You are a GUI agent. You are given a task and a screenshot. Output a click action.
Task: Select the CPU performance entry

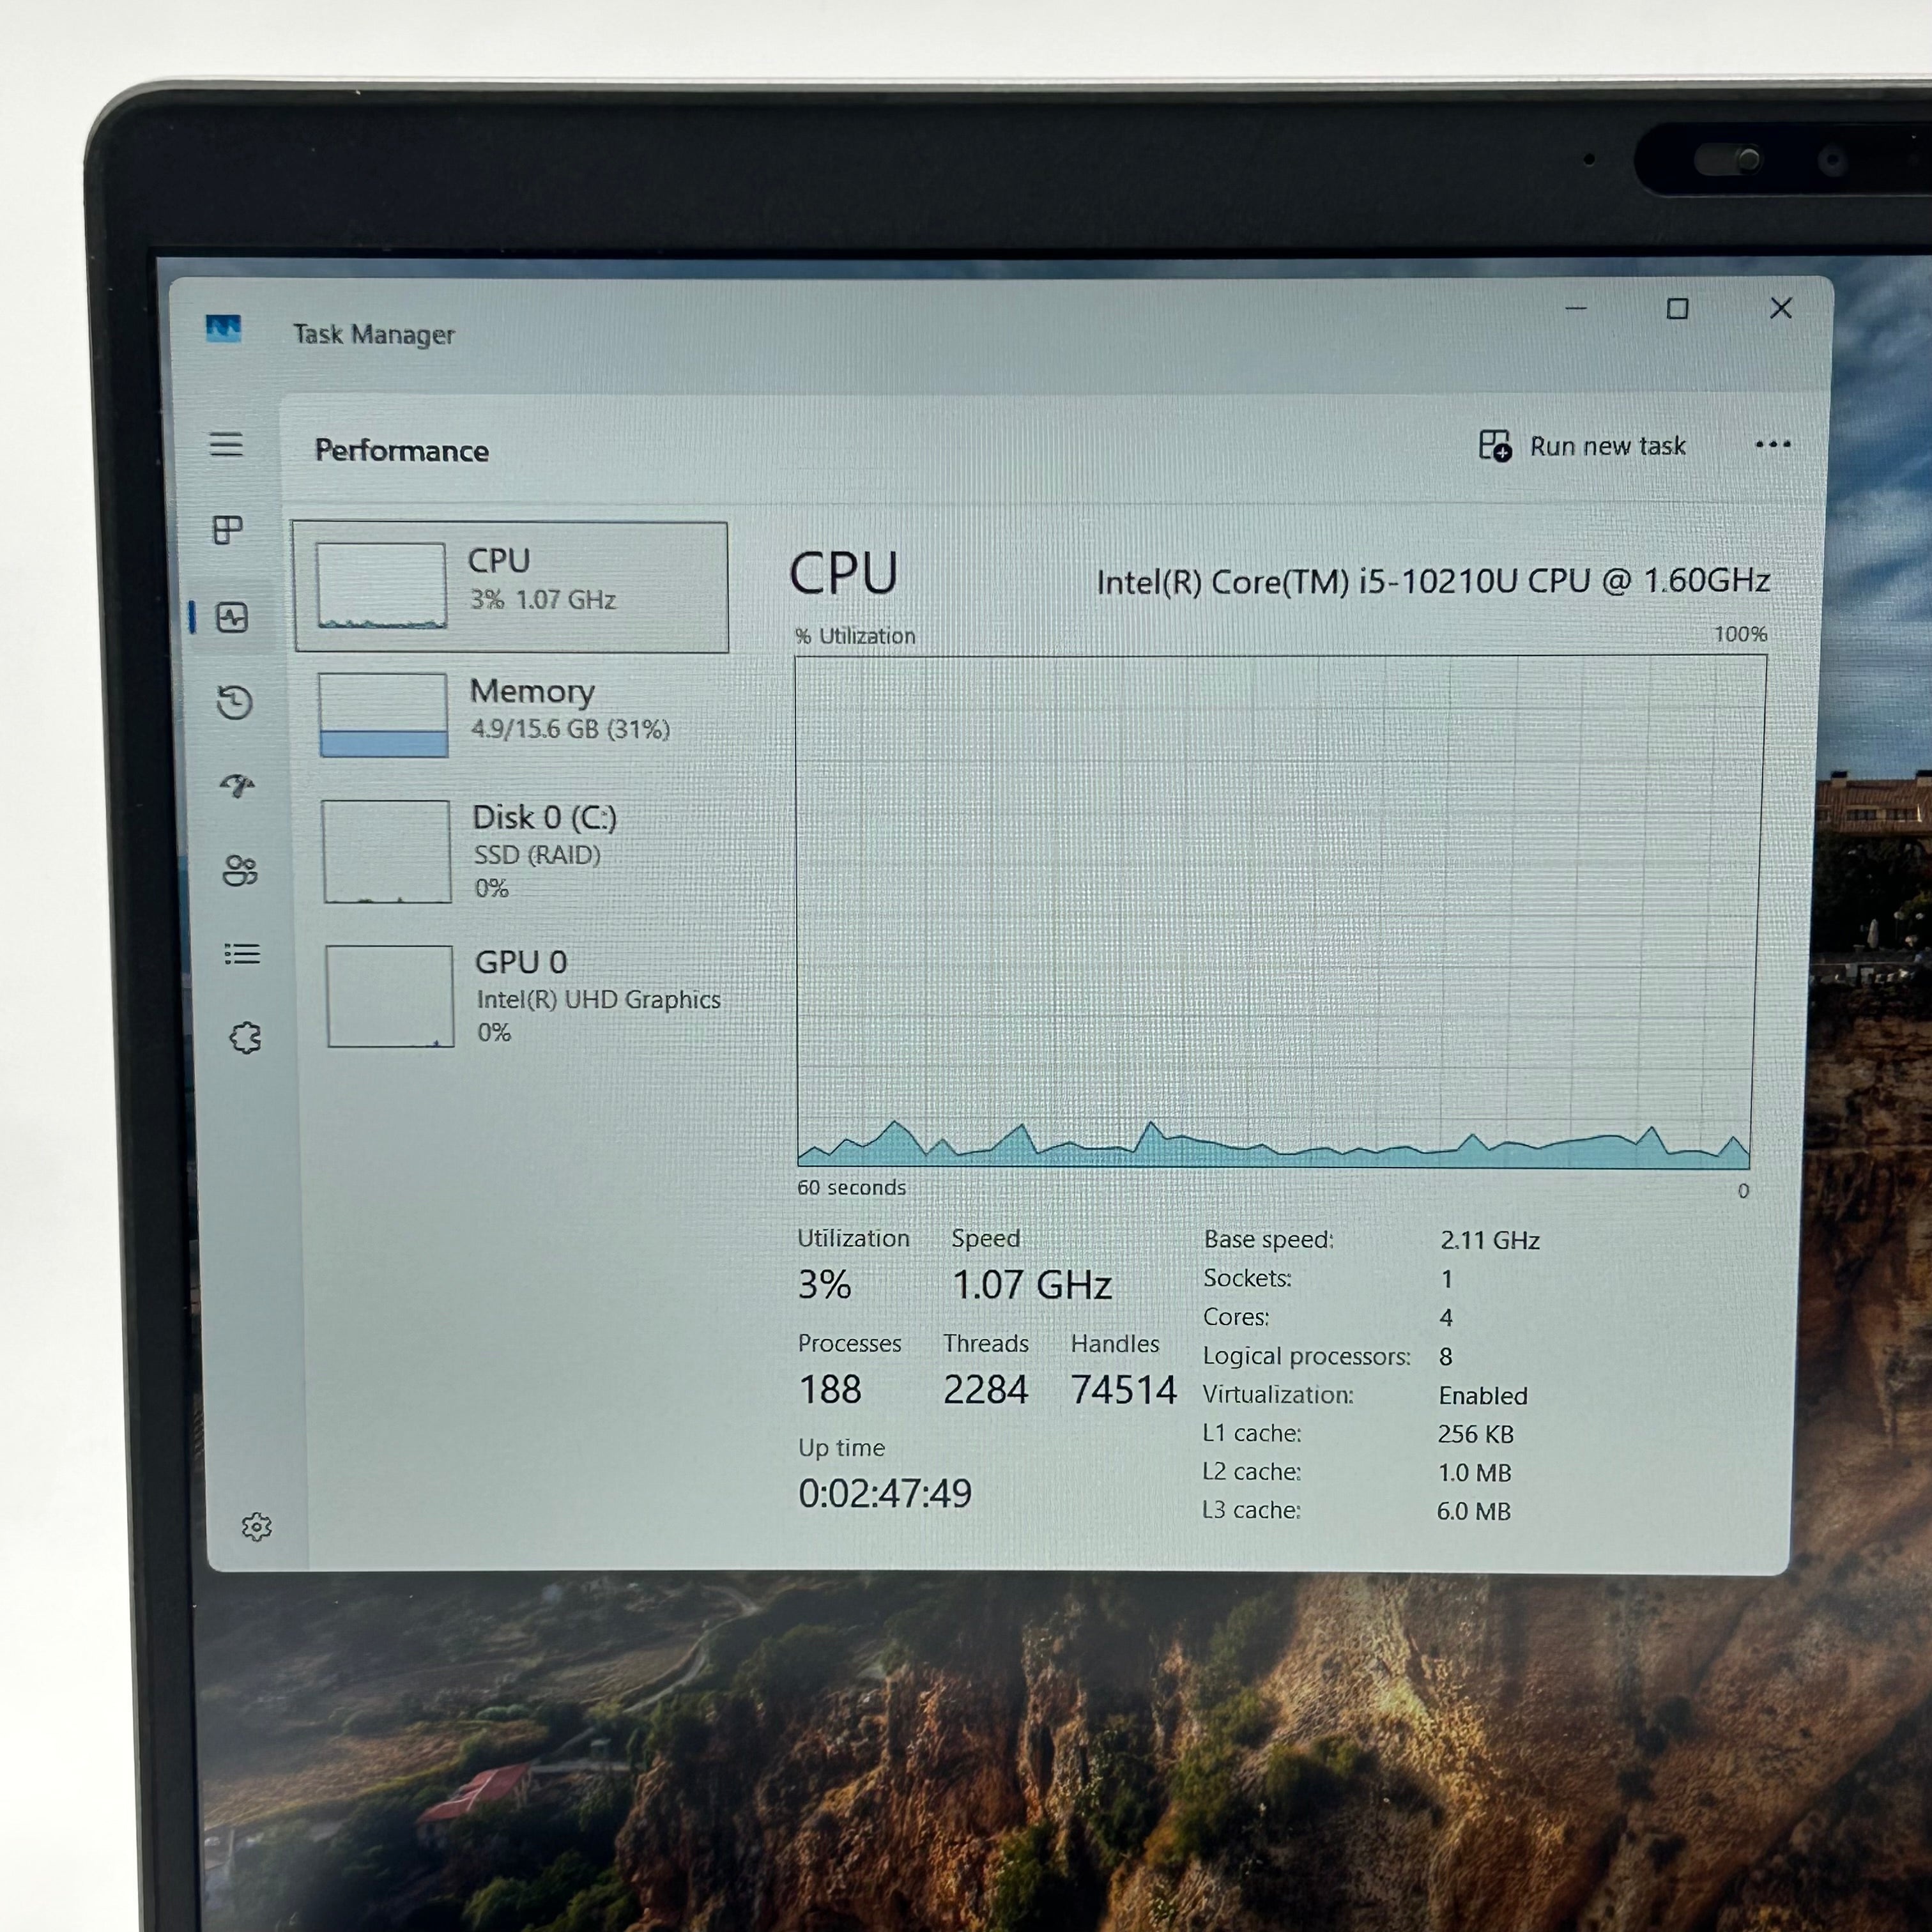coord(511,587)
